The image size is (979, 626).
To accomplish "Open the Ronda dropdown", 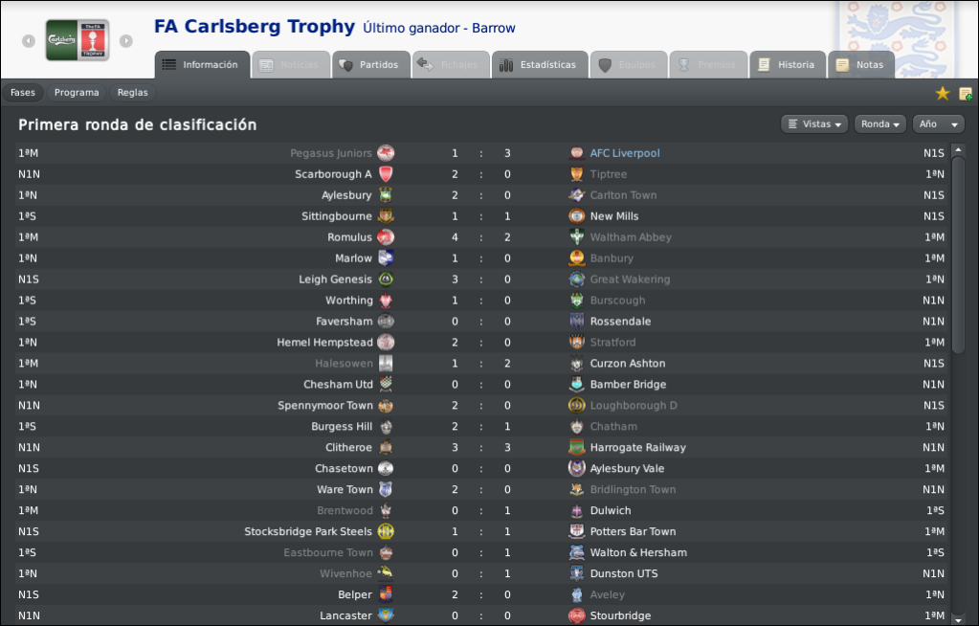I will [x=880, y=123].
